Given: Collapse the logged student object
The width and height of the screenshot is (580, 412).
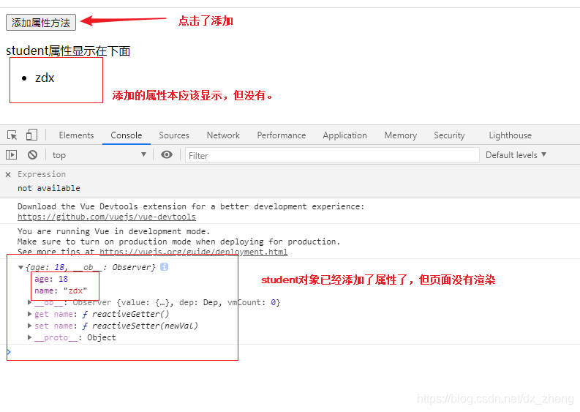Looking at the screenshot, I should (20, 267).
